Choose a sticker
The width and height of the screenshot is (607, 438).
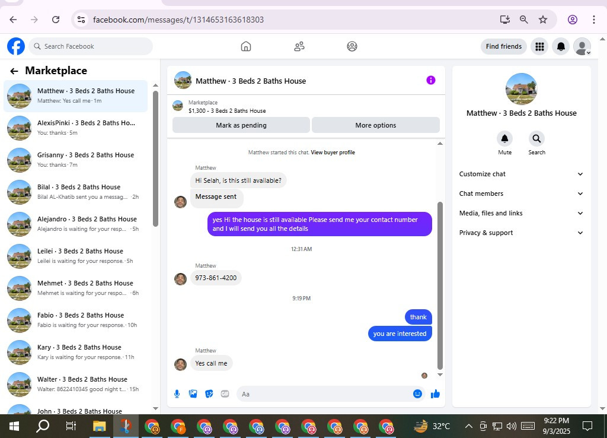click(x=209, y=394)
